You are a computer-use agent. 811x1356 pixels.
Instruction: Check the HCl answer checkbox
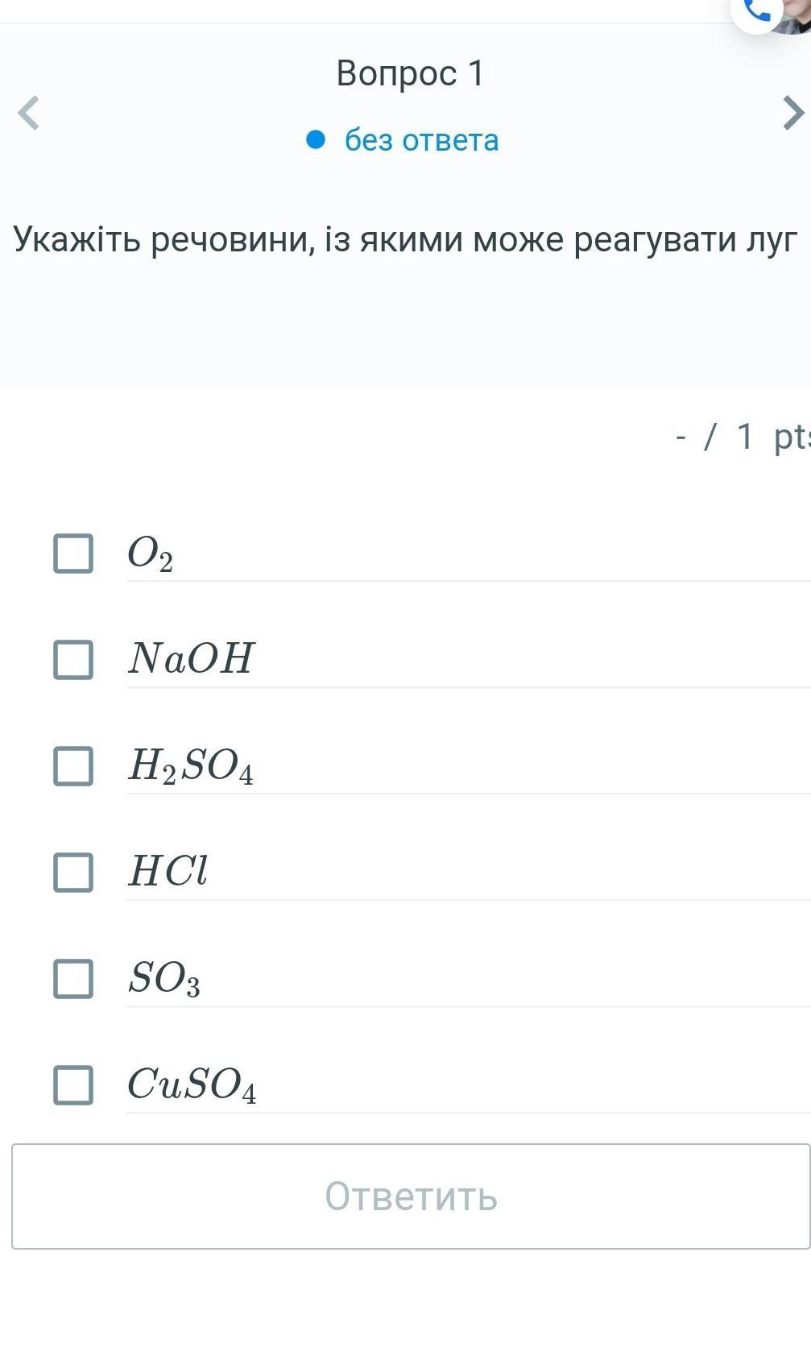[x=73, y=872]
